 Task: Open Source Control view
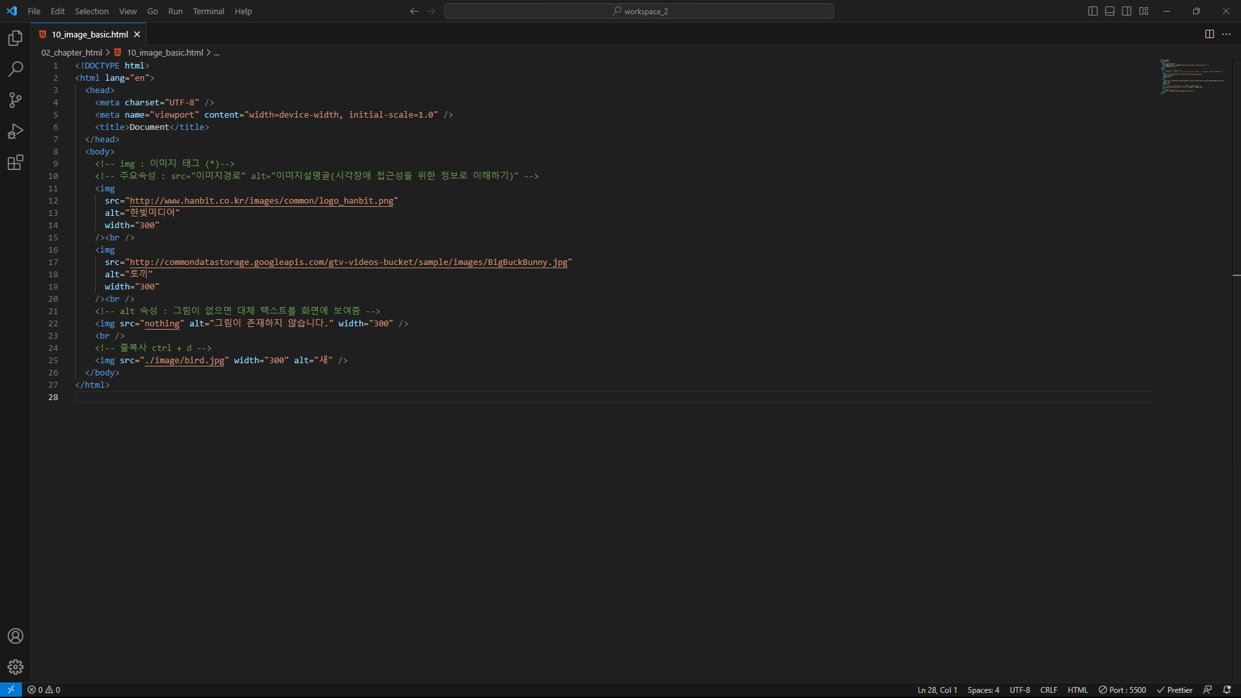click(x=16, y=100)
